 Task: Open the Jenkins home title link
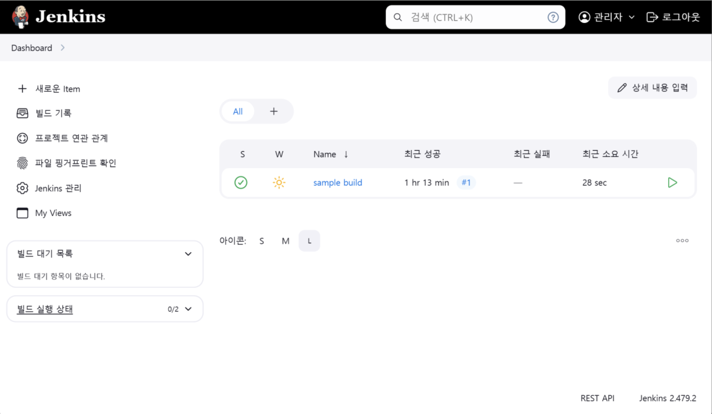tap(70, 16)
